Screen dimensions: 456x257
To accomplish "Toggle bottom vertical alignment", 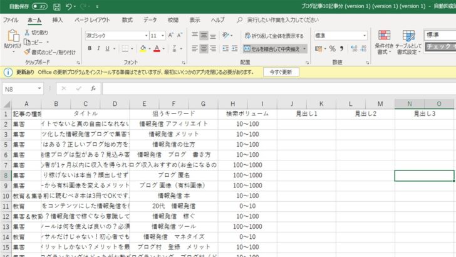I will pos(213,35).
